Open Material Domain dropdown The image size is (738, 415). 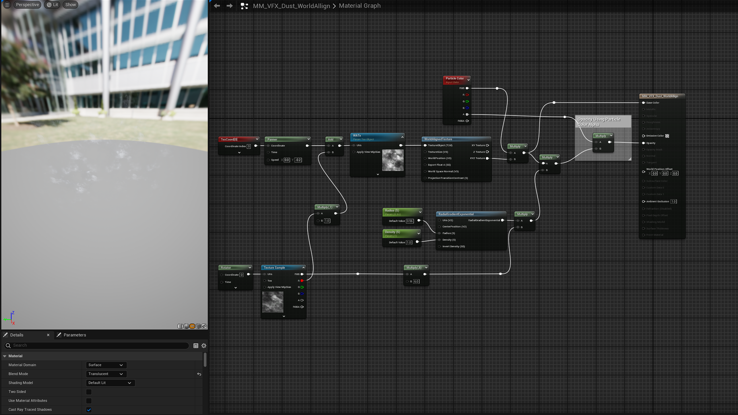point(106,365)
